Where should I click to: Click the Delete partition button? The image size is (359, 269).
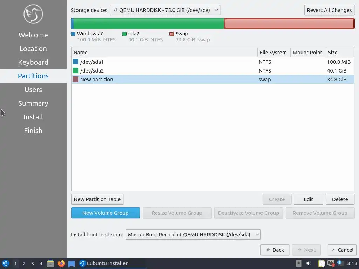pyautogui.click(x=340, y=199)
